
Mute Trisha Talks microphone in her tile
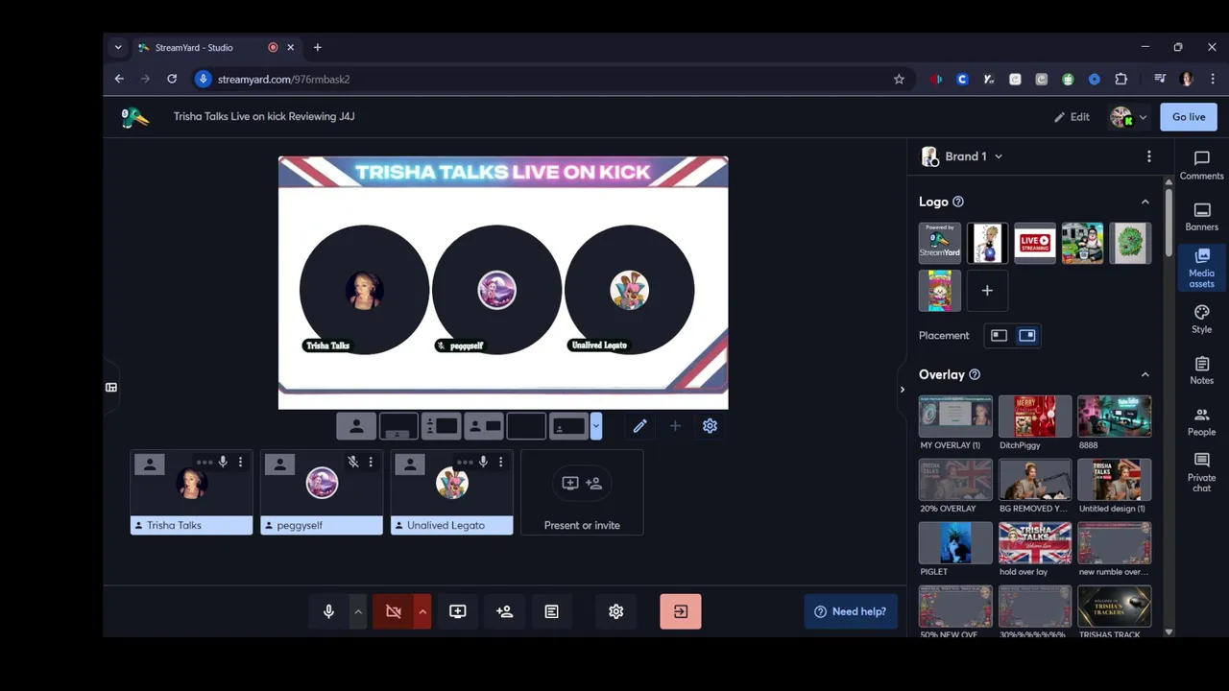pyautogui.click(x=223, y=463)
